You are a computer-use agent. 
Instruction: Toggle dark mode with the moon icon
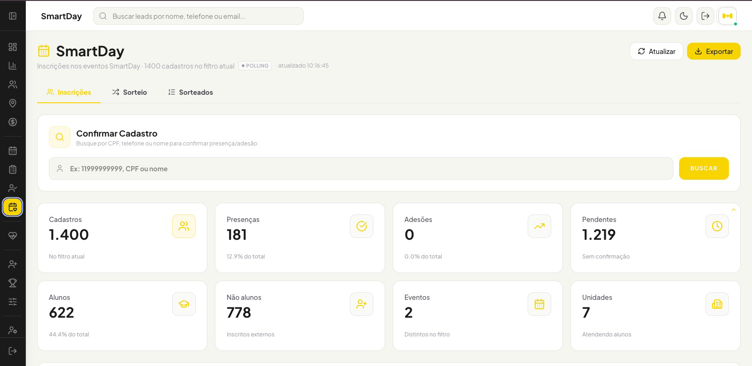coord(684,16)
